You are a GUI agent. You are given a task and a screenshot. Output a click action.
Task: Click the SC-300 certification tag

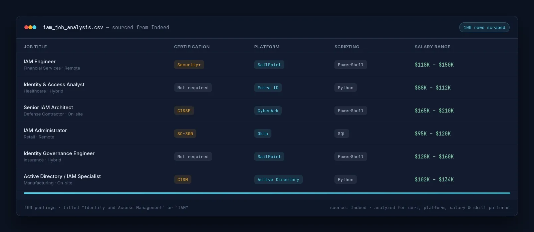pyautogui.click(x=185, y=134)
